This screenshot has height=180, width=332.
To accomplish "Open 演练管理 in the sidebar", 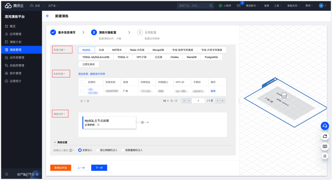I will point(22,50).
